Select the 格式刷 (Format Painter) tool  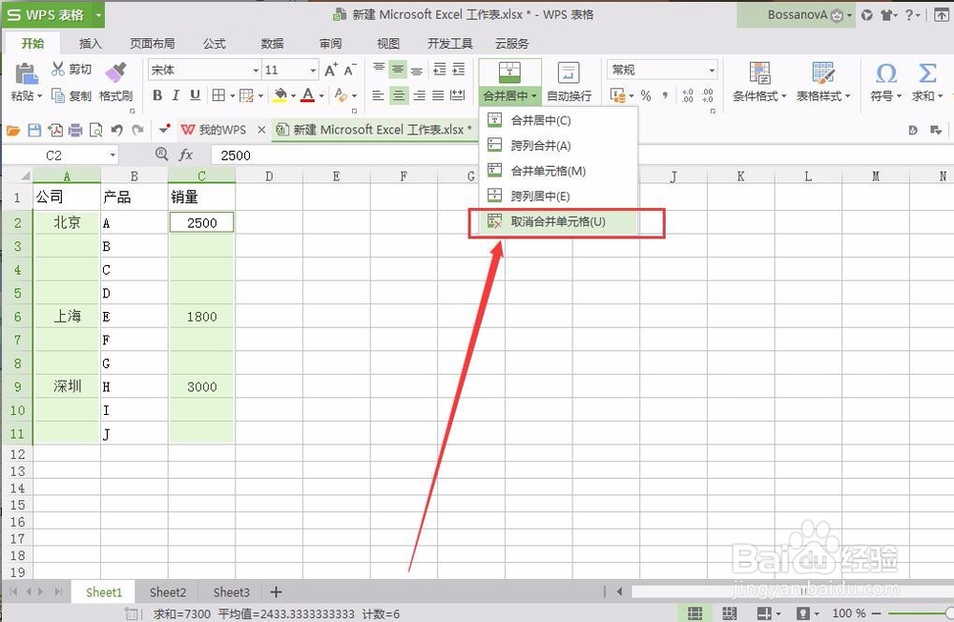tap(115, 86)
